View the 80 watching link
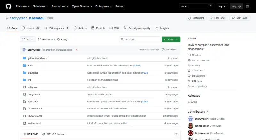 [x=196, y=76]
